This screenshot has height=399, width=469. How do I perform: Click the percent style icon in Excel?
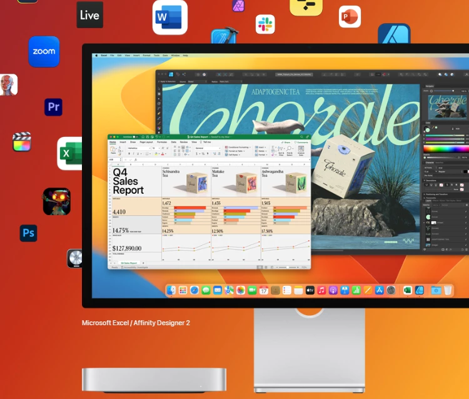[x=203, y=154]
